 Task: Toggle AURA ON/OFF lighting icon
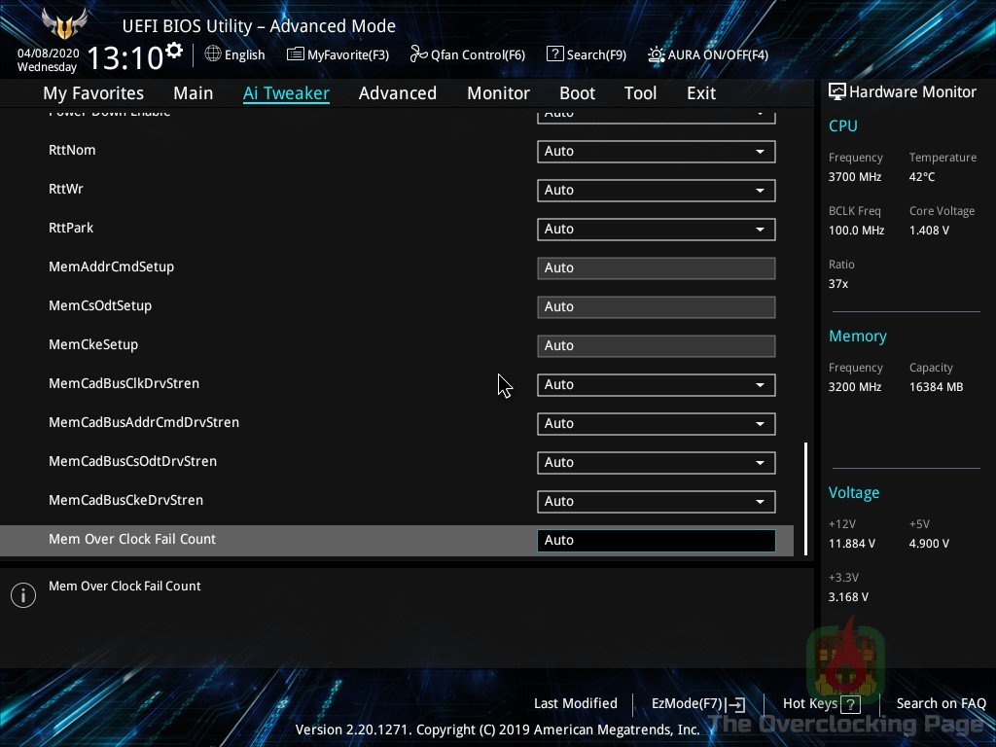click(x=657, y=54)
